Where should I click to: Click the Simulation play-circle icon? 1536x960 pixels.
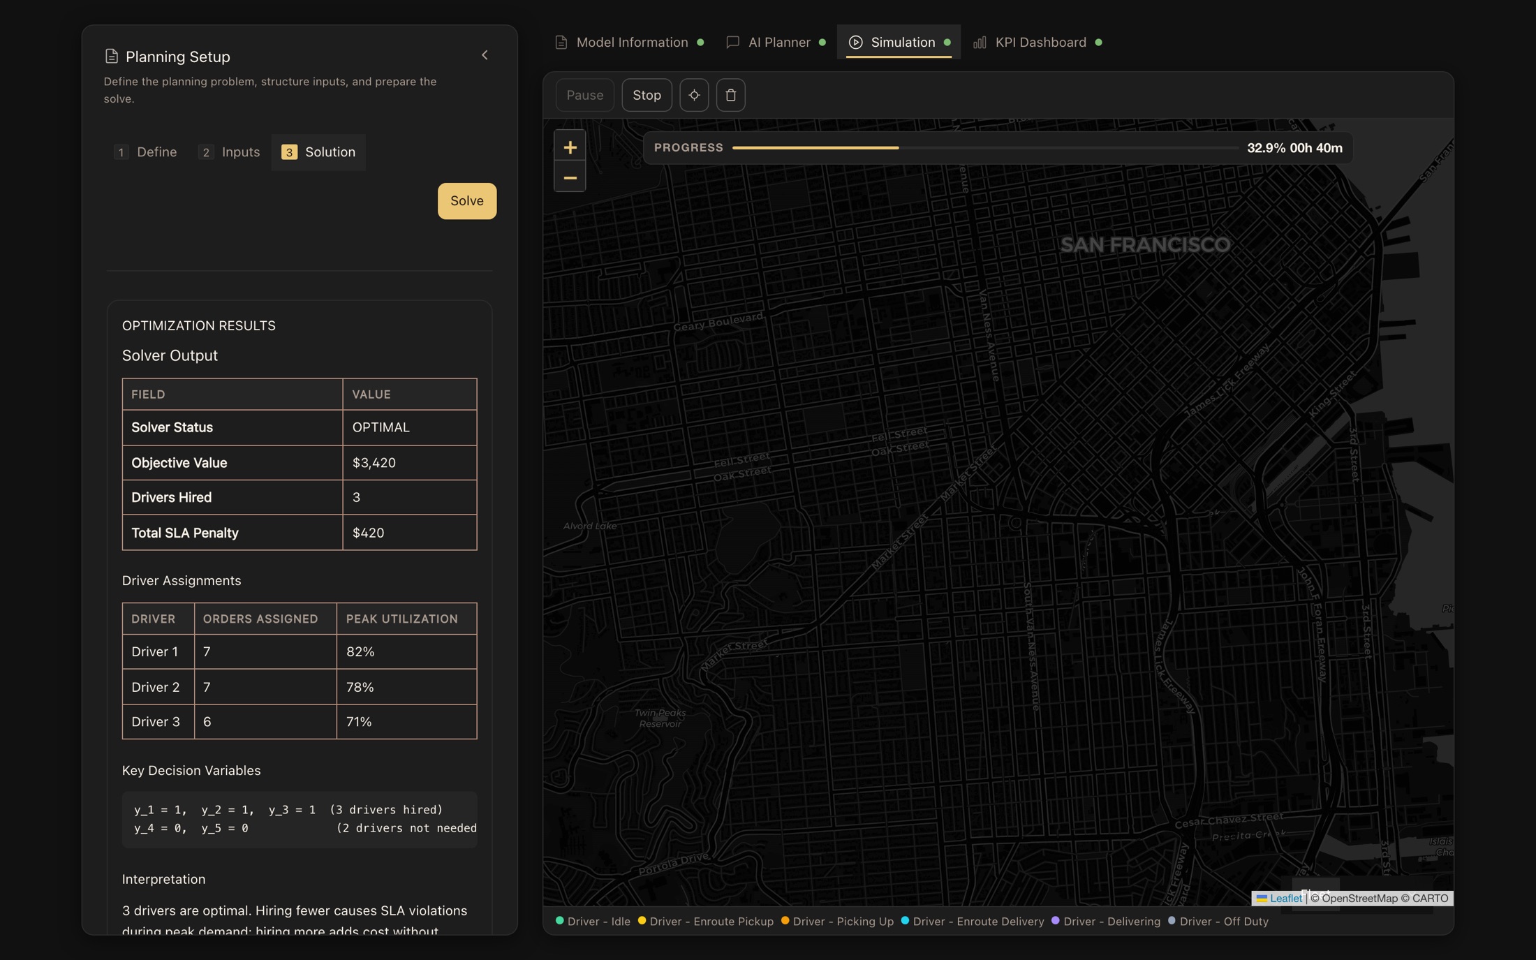click(855, 43)
